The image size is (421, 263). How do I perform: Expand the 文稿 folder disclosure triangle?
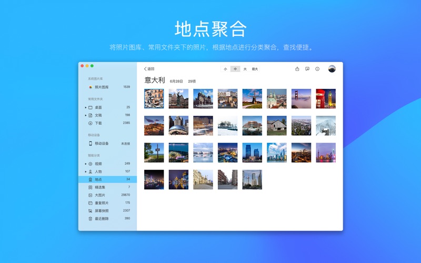(x=85, y=115)
